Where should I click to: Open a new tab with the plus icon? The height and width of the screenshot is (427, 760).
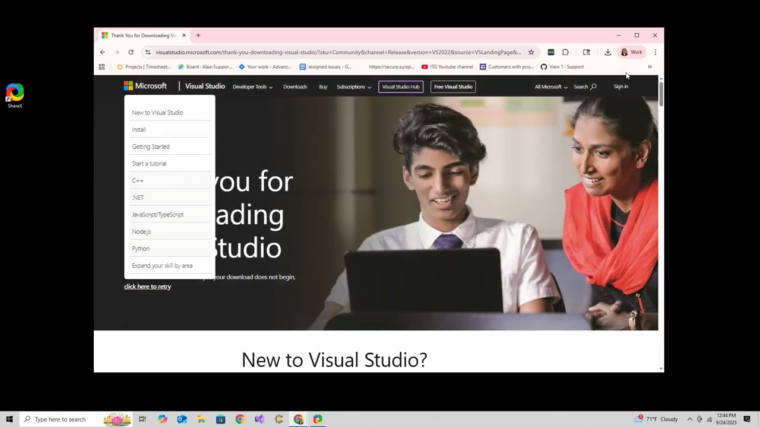(x=198, y=36)
